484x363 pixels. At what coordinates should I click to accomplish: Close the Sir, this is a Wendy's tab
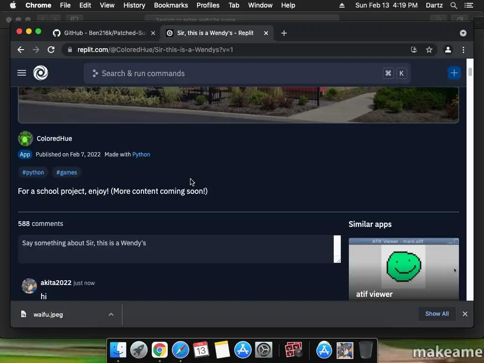click(266, 33)
